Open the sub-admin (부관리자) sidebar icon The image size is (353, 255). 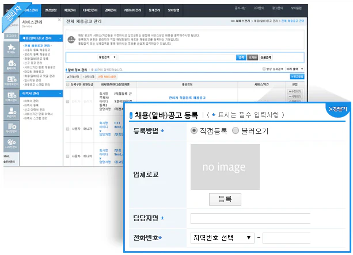(x=12, y=113)
